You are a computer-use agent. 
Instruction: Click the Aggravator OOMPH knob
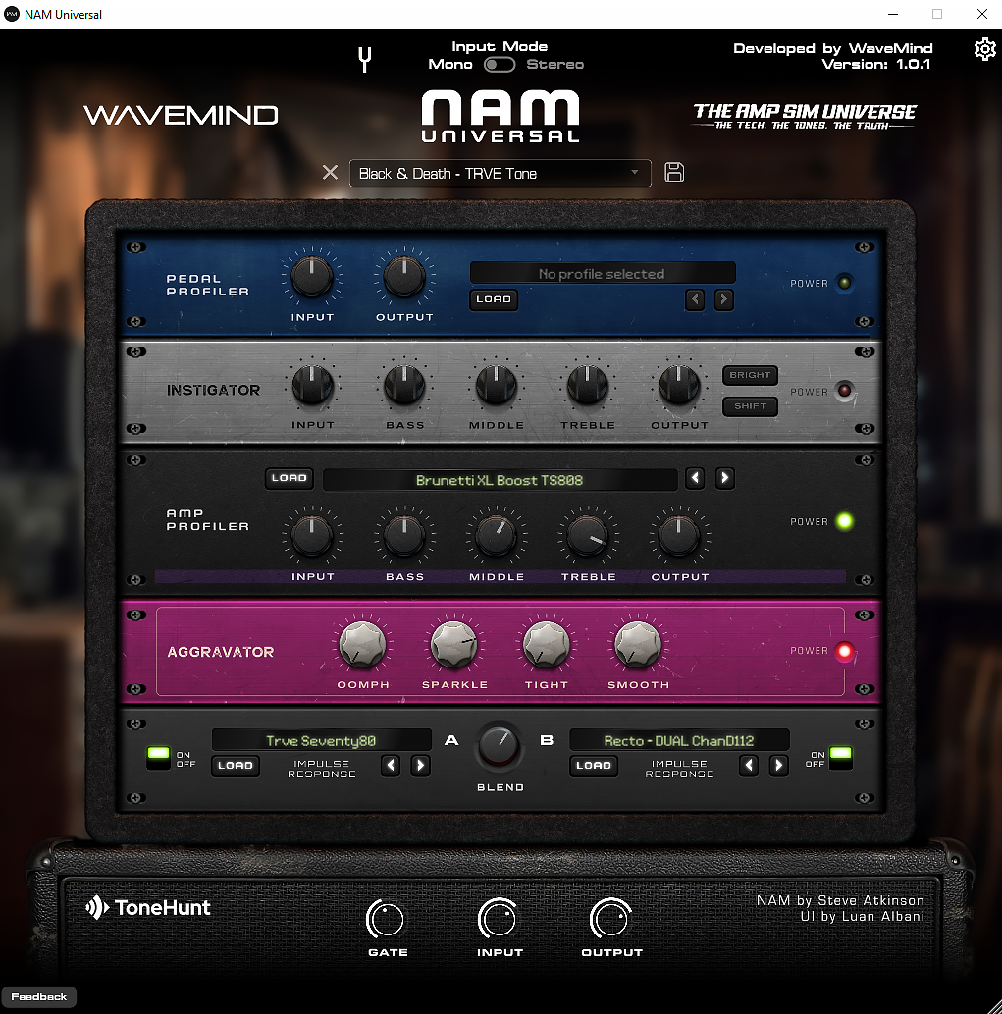363,645
